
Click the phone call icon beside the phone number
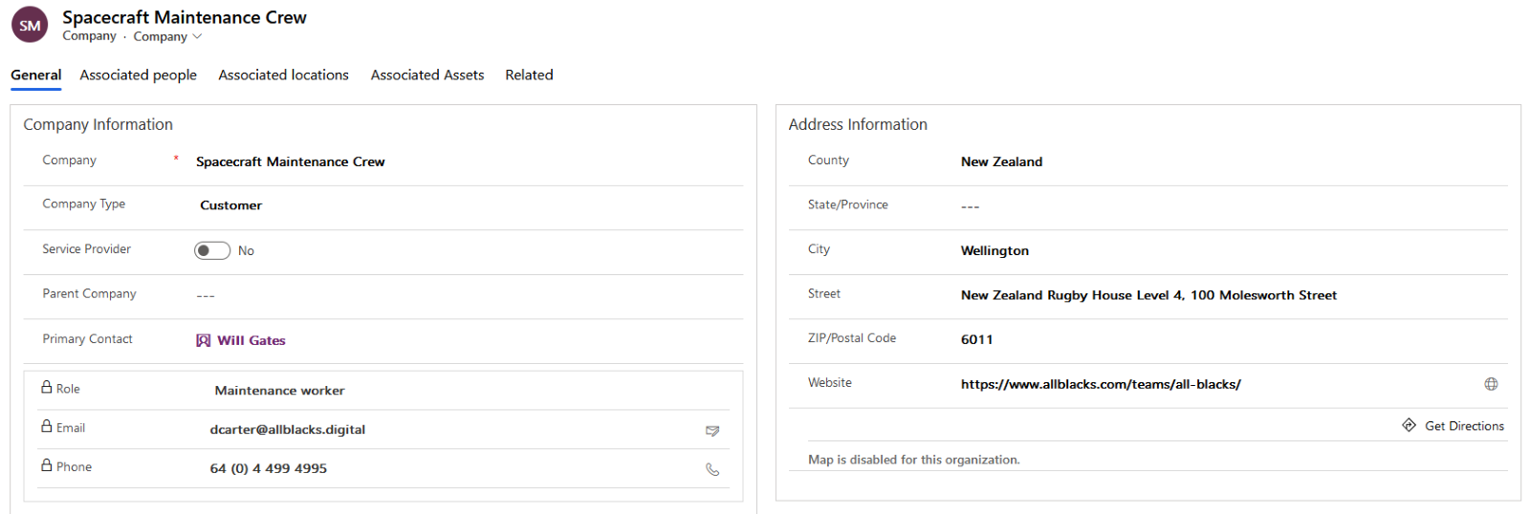(712, 469)
